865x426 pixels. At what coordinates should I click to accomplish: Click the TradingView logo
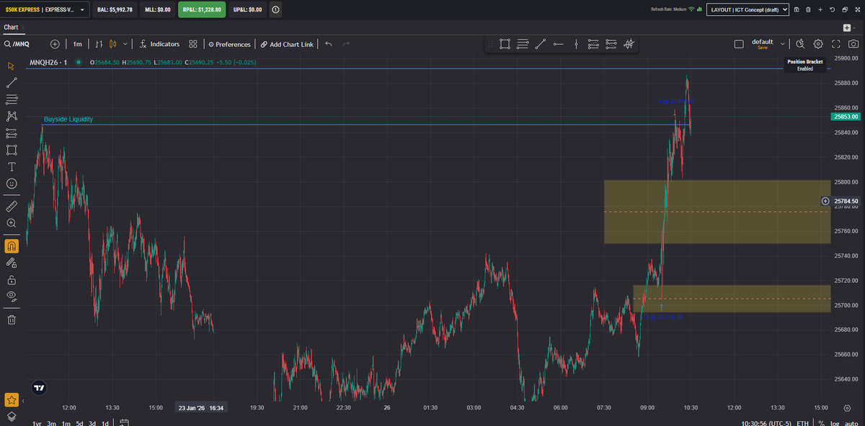pos(40,387)
